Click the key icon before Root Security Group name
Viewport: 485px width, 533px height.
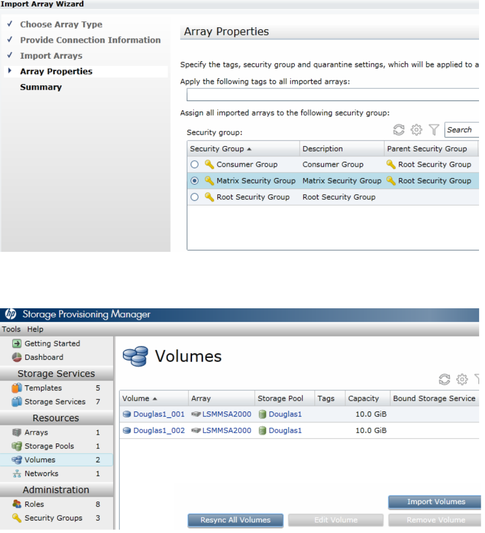pyautogui.click(x=209, y=197)
